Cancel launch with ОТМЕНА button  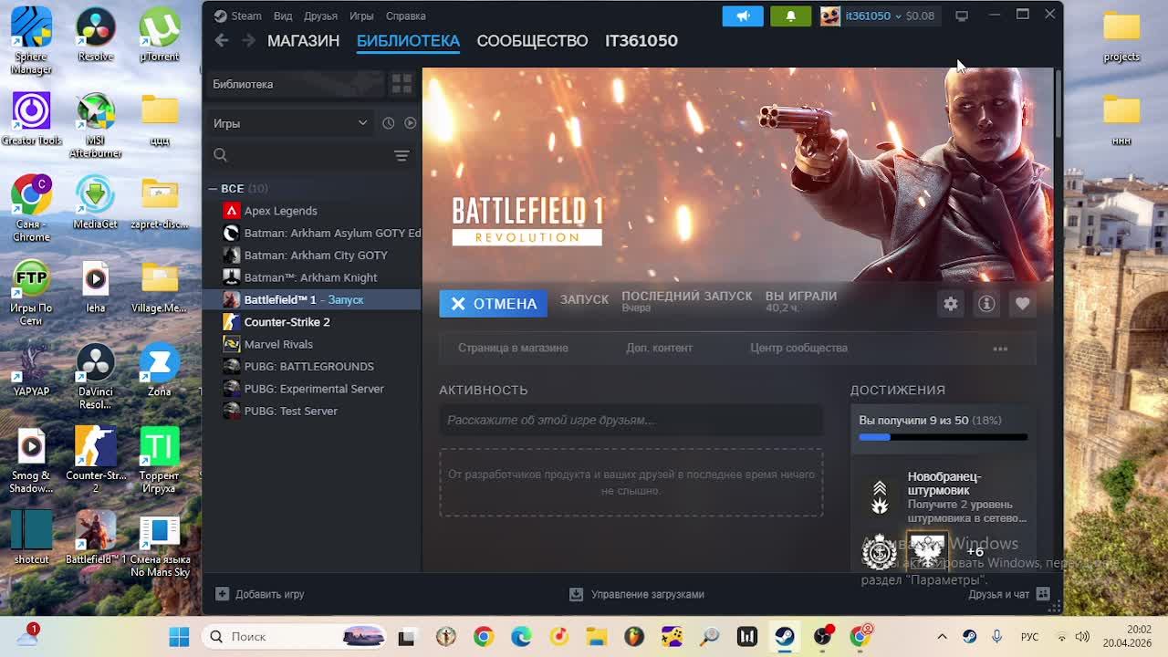coord(493,304)
